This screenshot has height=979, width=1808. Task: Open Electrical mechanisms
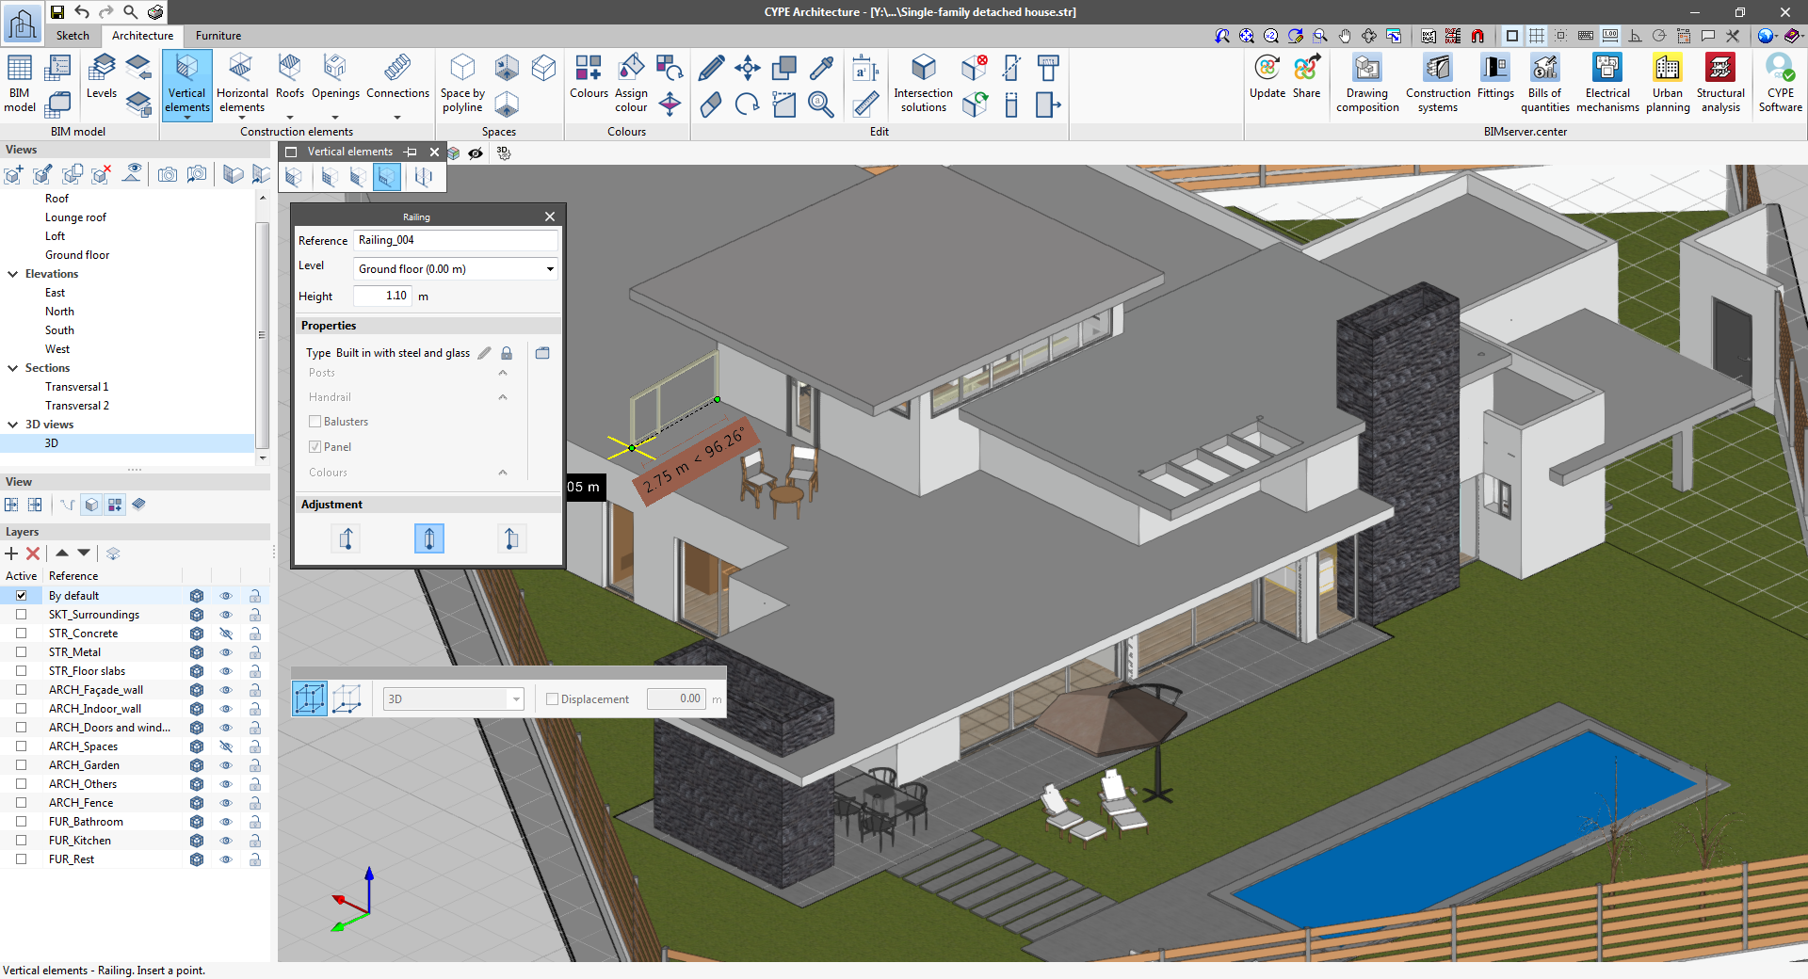pyautogui.click(x=1607, y=85)
